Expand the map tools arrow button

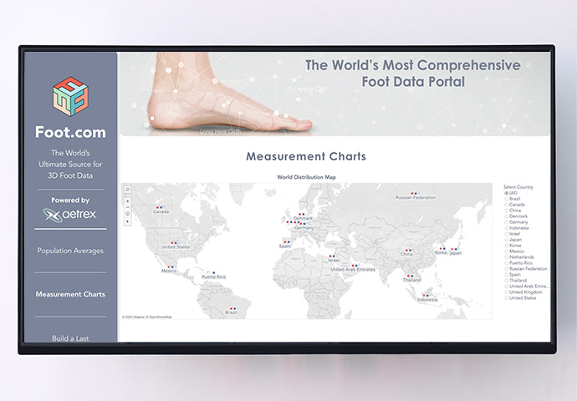127,223
